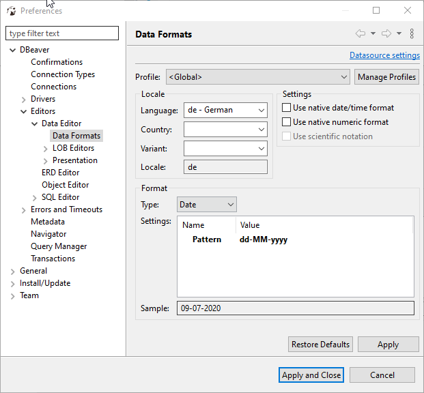Select Navigator in the preferences tree

pyautogui.click(x=48, y=234)
